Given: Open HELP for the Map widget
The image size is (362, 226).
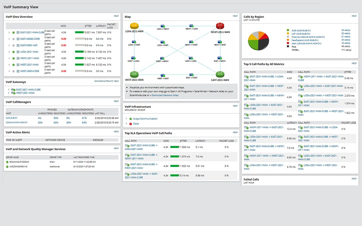Looking at the screenshot, I should coord(235,16).
